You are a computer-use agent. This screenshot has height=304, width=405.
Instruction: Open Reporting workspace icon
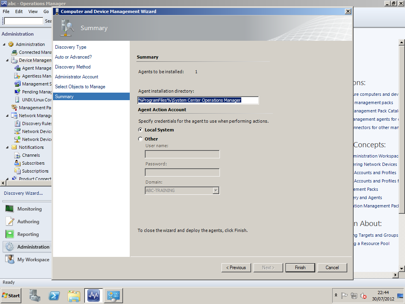click(9, 234)
